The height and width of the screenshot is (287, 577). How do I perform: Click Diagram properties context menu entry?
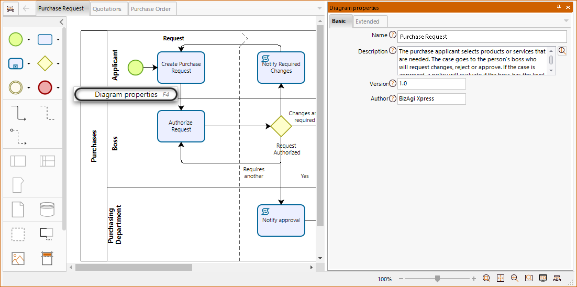click(126, 95)
